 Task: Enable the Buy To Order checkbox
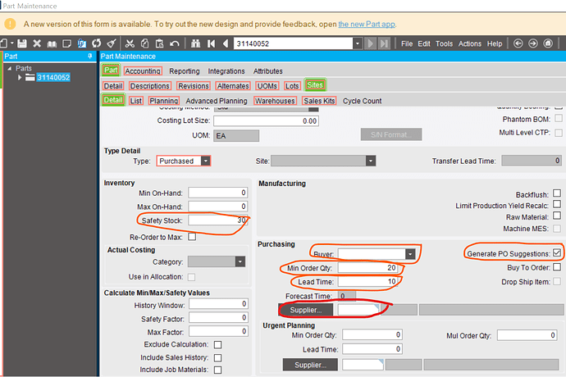pos(557,267)
